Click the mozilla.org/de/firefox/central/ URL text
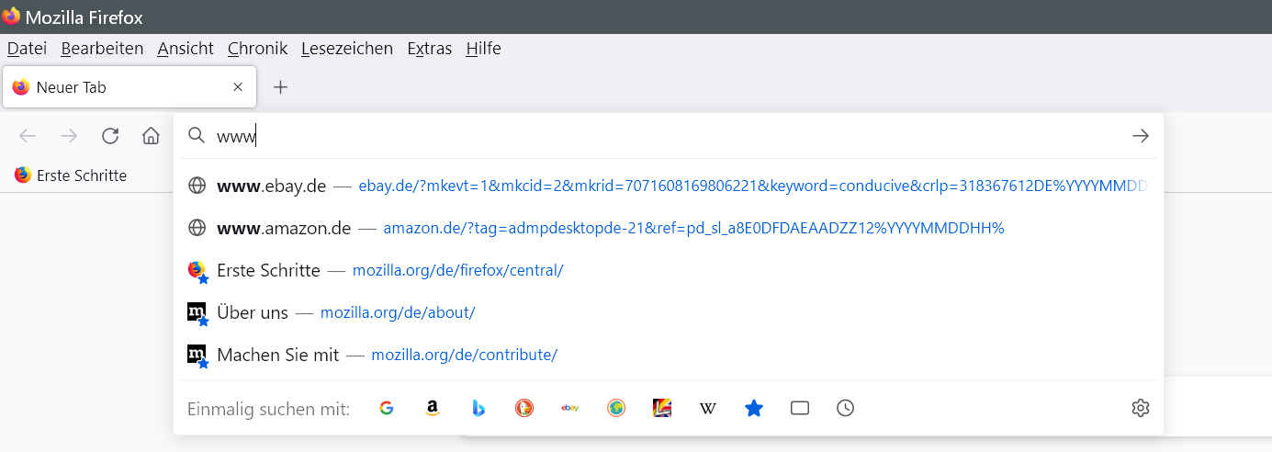Viewport: 1272px width, 452px height. point(458,271)
